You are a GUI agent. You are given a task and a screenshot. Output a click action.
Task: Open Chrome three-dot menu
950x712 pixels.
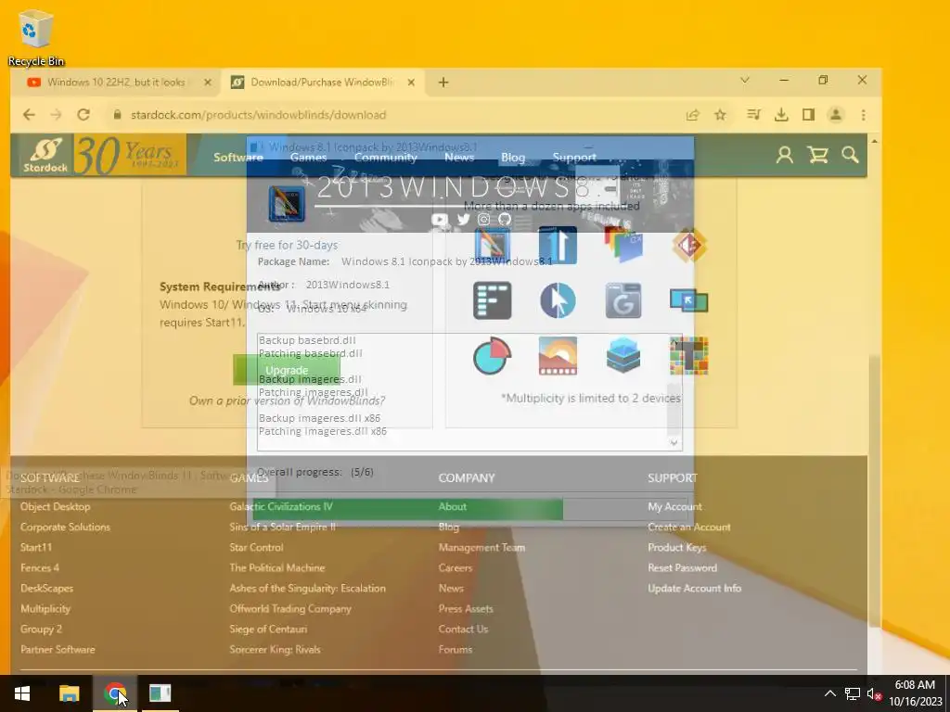[864, 114]
